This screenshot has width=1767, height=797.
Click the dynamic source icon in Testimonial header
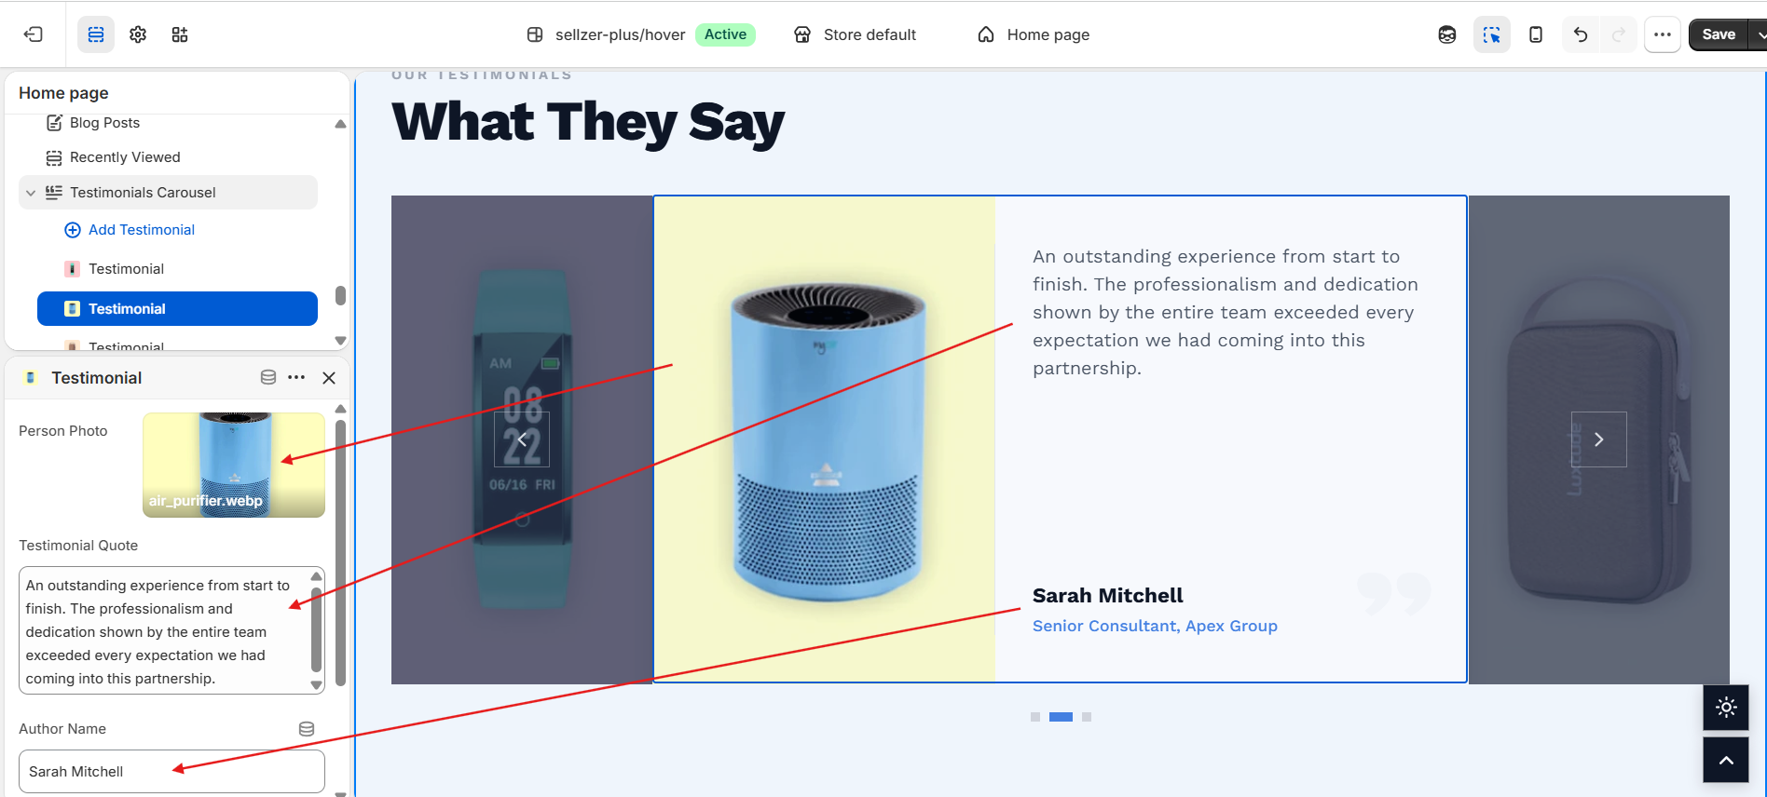(268, 377)
